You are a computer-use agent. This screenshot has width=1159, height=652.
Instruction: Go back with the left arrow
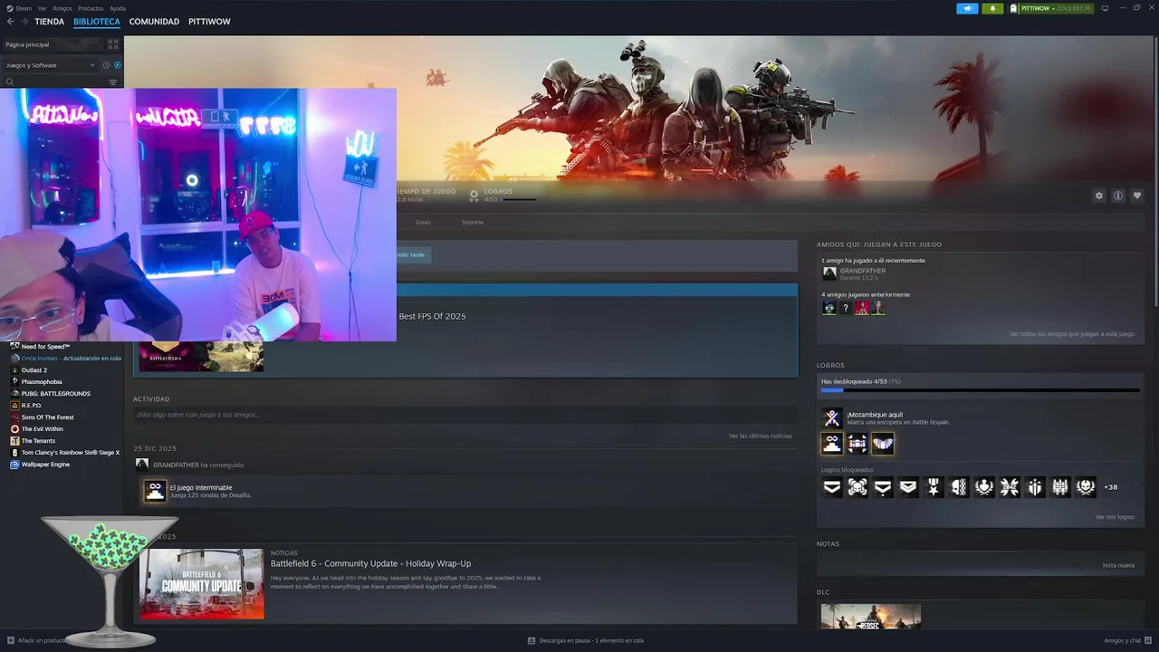tap(11, 21)
